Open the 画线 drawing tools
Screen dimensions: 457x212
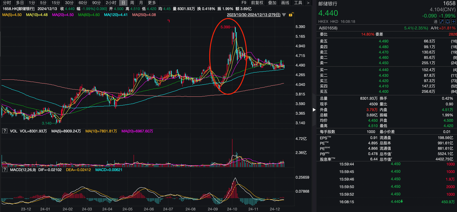tap(285, 3)
